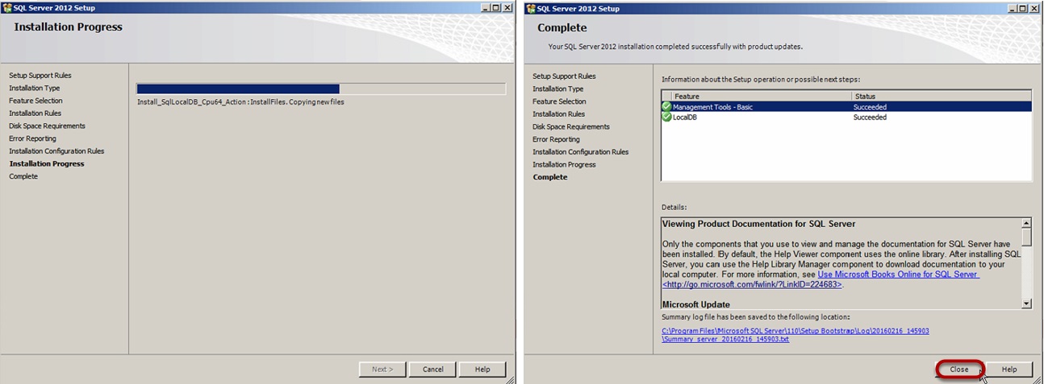This screenshot has height=384, width=1044.
Task: Close the Installation Progress window via titlebar X
Action: [x=507, y=7]
